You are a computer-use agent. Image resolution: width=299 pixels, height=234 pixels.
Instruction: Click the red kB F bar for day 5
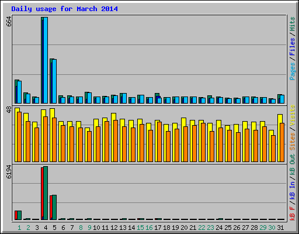(51, 208)
